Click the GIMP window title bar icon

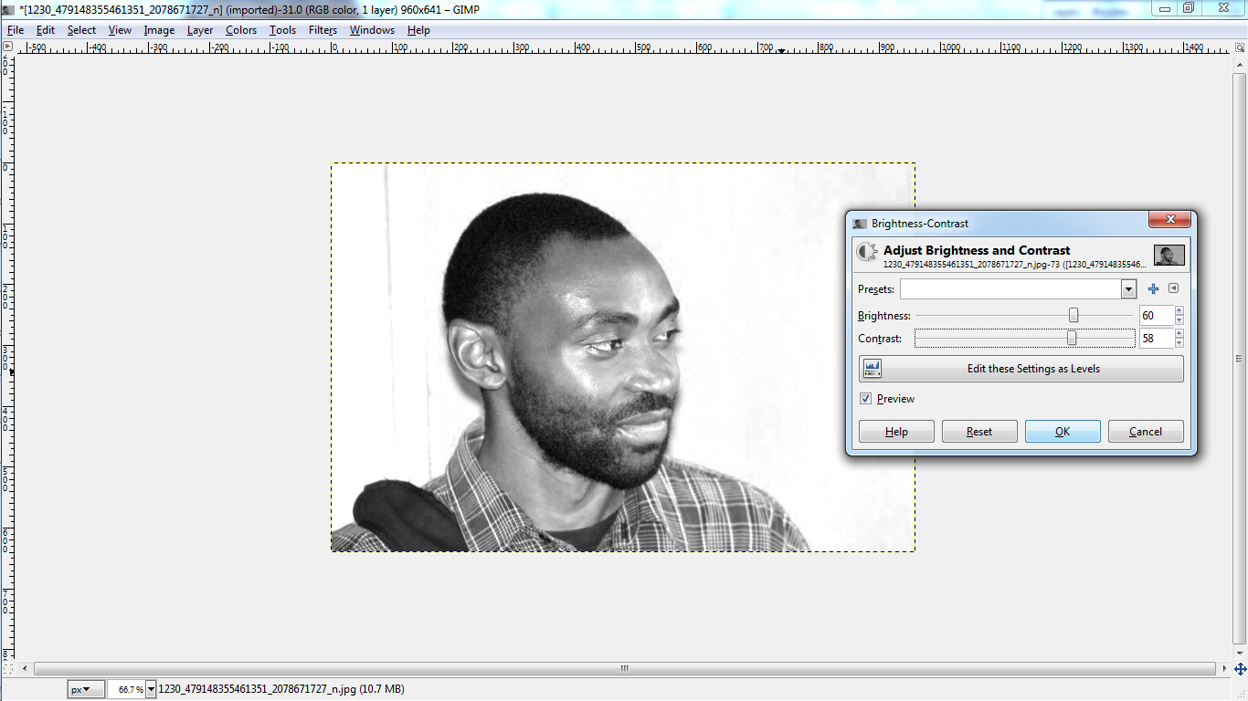point(8,9)
